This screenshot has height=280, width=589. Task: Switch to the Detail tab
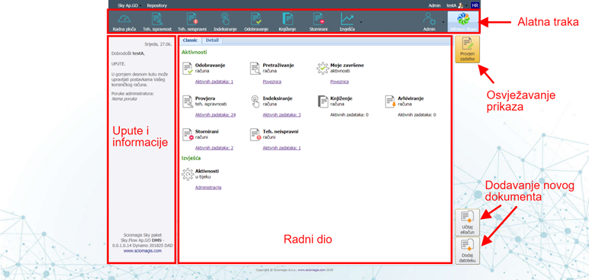pyautogui.click(x=212, y=40)
